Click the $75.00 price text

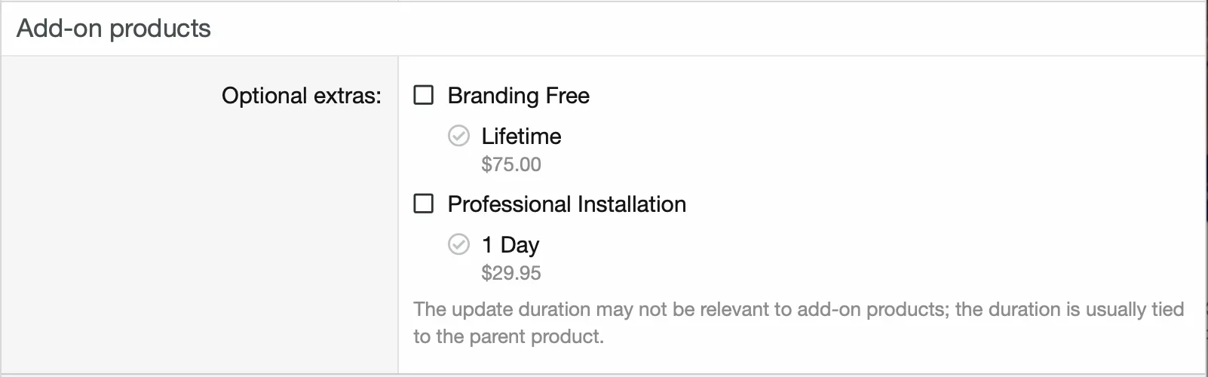point(511,164)
